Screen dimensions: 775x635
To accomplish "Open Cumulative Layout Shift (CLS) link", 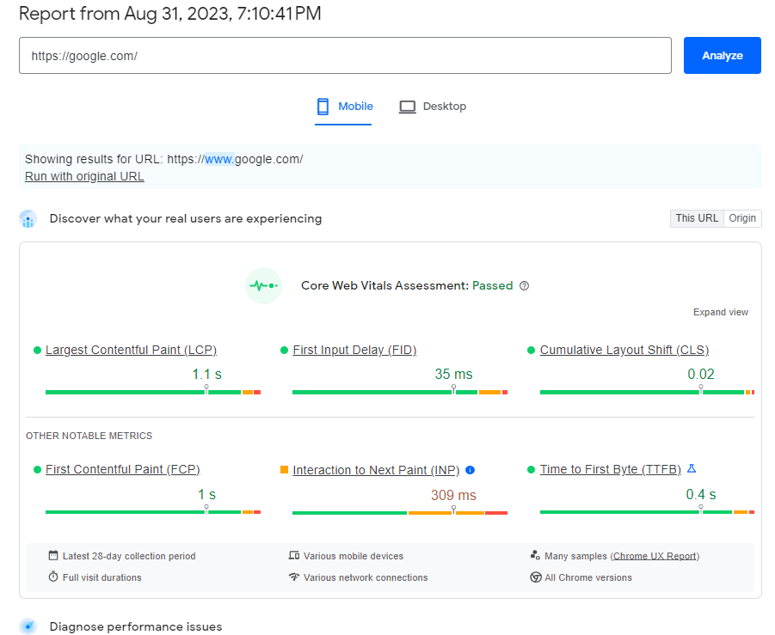I will [624, 350].
